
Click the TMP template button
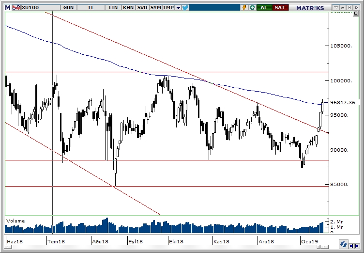(168, 8)
